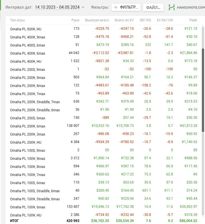Select row Omaha PL 200¥, 8max
The width and height of the screenshot is (205, 224).
pos(104,85)
